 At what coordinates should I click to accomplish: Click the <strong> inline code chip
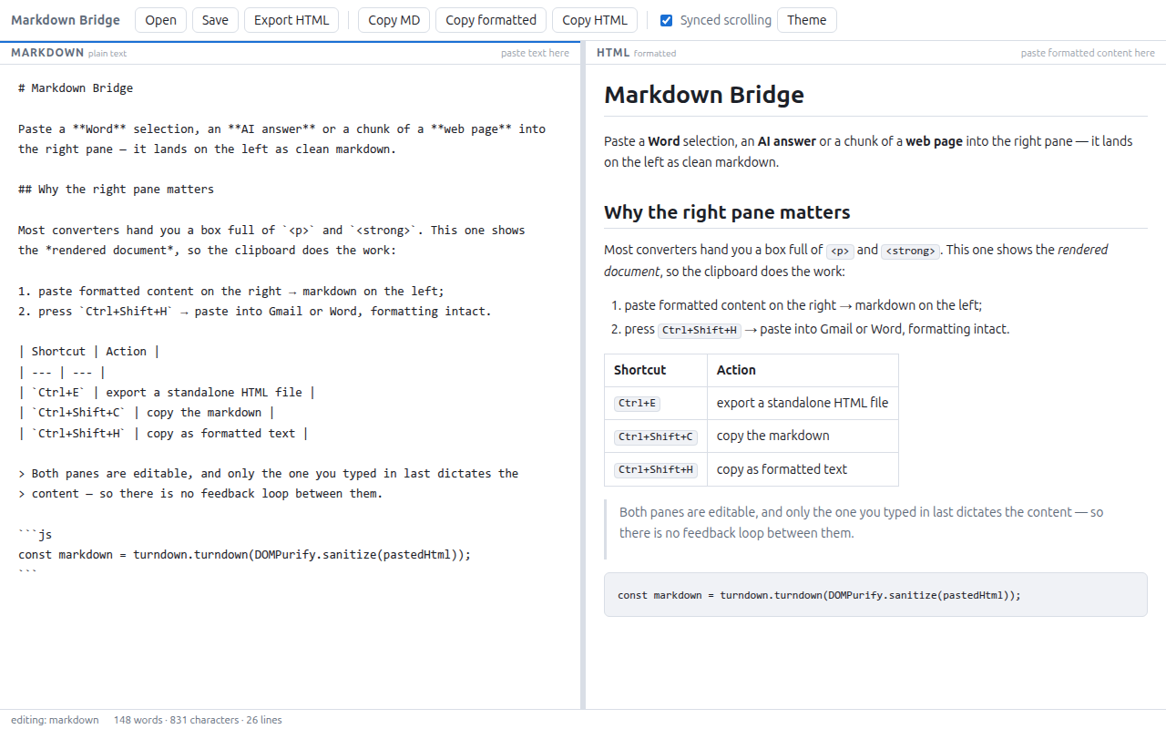pos(910,251)
